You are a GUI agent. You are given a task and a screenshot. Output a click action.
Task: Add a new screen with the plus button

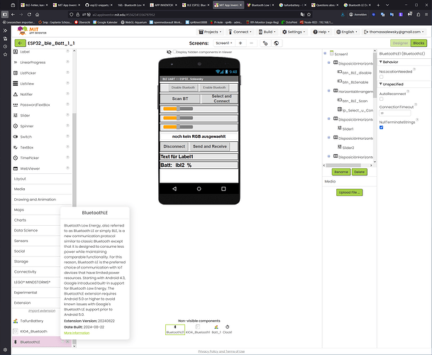(240, 43)
